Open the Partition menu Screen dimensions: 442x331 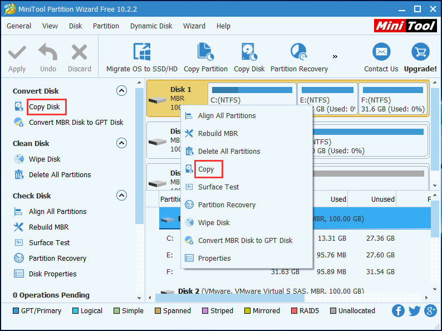coord(106,26)
